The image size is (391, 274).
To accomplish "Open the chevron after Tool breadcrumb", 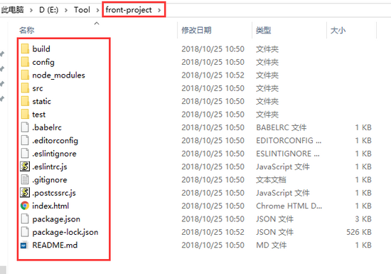I will pos(98,10).
